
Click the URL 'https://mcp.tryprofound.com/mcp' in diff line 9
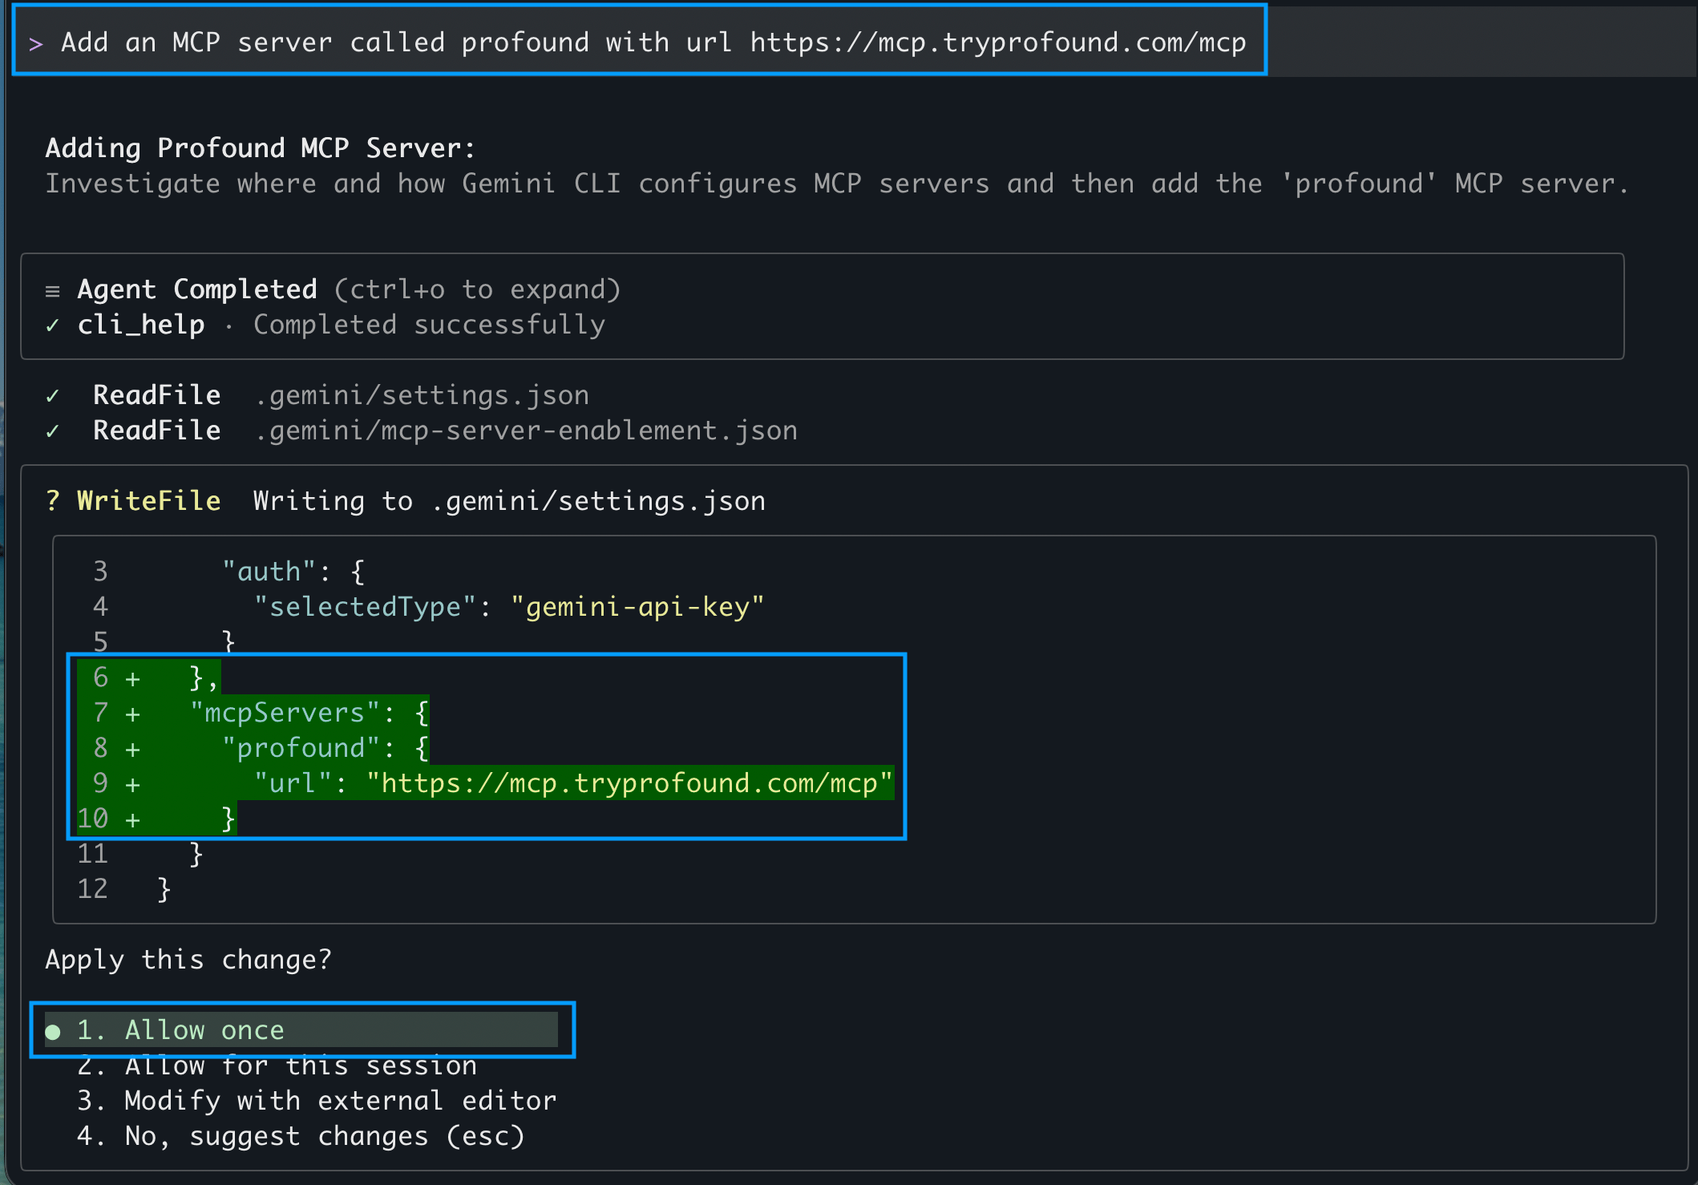[x=630, y=783]
